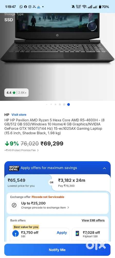Open Change pincode to exchange item
This screenshot has height=258, width=115.
(x=45, y=208)
